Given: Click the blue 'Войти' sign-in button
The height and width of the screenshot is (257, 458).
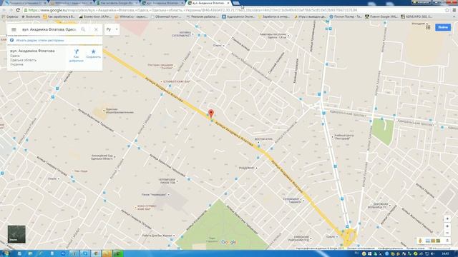Looking at the screenshot, I should pyautogui.click(x=443, y=27).
